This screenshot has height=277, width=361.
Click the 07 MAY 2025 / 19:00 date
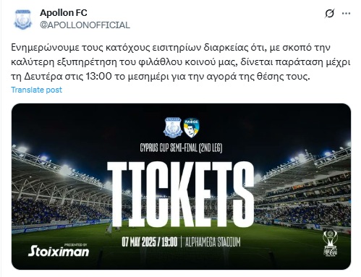150,242
